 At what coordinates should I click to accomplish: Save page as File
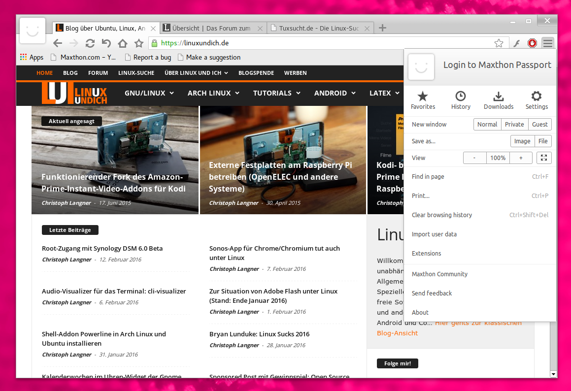coord(543,141)
